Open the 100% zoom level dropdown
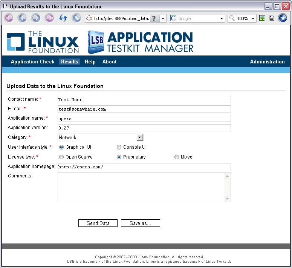This screenshot has width=292, height=268. pos(253,18)
